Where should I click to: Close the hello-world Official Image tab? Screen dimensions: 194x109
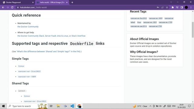pos(67,2)
